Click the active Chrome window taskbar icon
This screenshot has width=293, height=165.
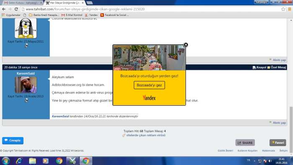pyautogui.click(x=86, y=161)
